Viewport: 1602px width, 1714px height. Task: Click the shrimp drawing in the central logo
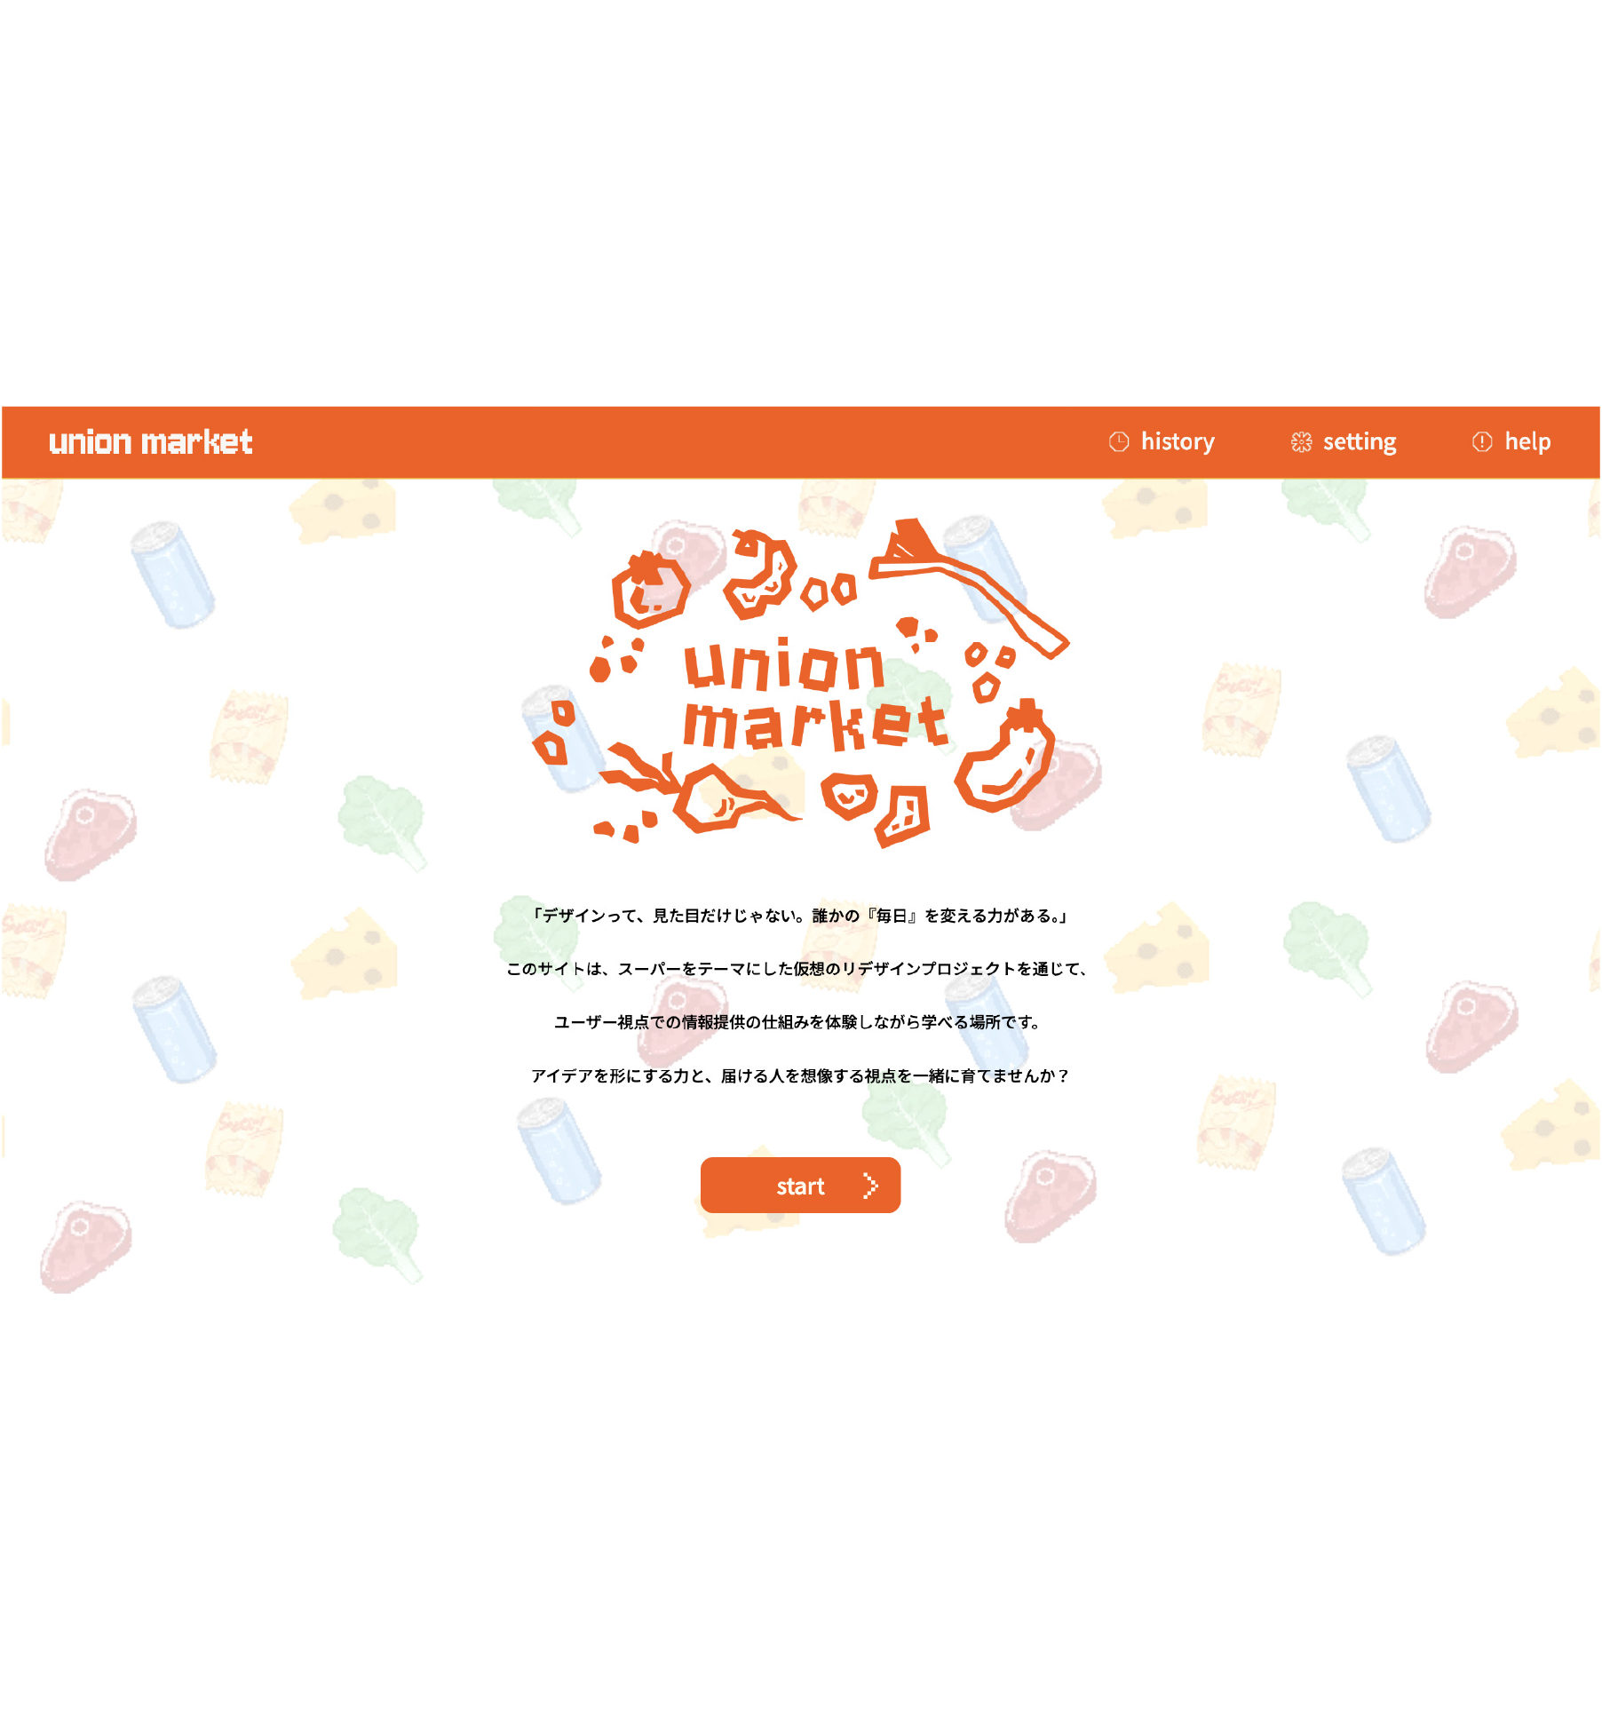(x=759, y=574)
